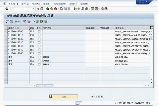Open the window menu icon left of 表视图
158x106 pixels.
(5, 4)
